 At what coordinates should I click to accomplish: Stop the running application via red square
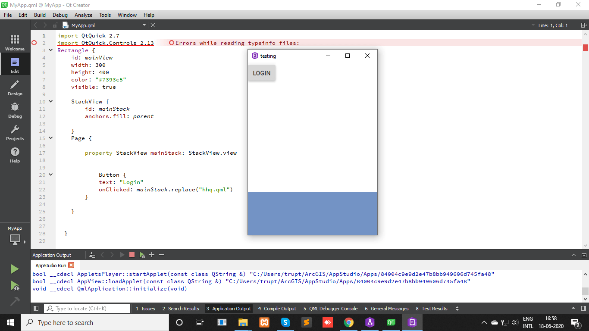point(132,255)
